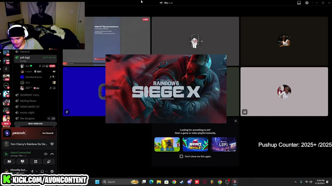Launch the 2v2.io game thumbnail
The height and width of the screenshot is (186, 332).
pyautogui.click(x=167, y=144)
